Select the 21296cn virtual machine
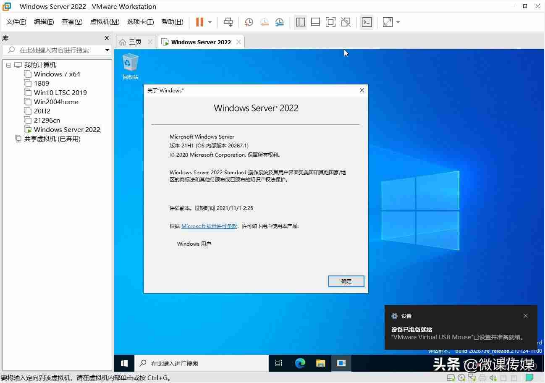The width and height of the screenshot is (545, 383). (47, 121)
